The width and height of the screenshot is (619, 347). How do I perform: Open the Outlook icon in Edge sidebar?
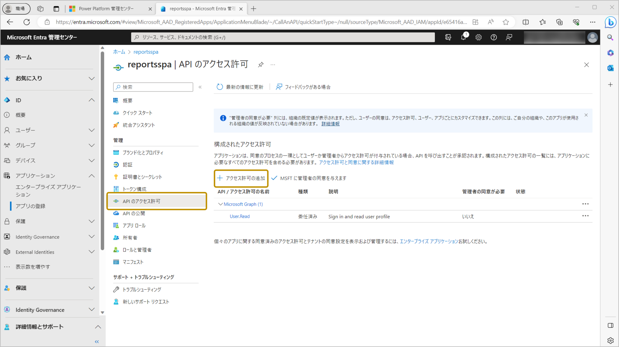[x=610, y=68]
